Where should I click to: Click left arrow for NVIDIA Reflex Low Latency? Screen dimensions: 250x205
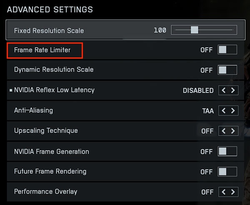pos(223,90)
